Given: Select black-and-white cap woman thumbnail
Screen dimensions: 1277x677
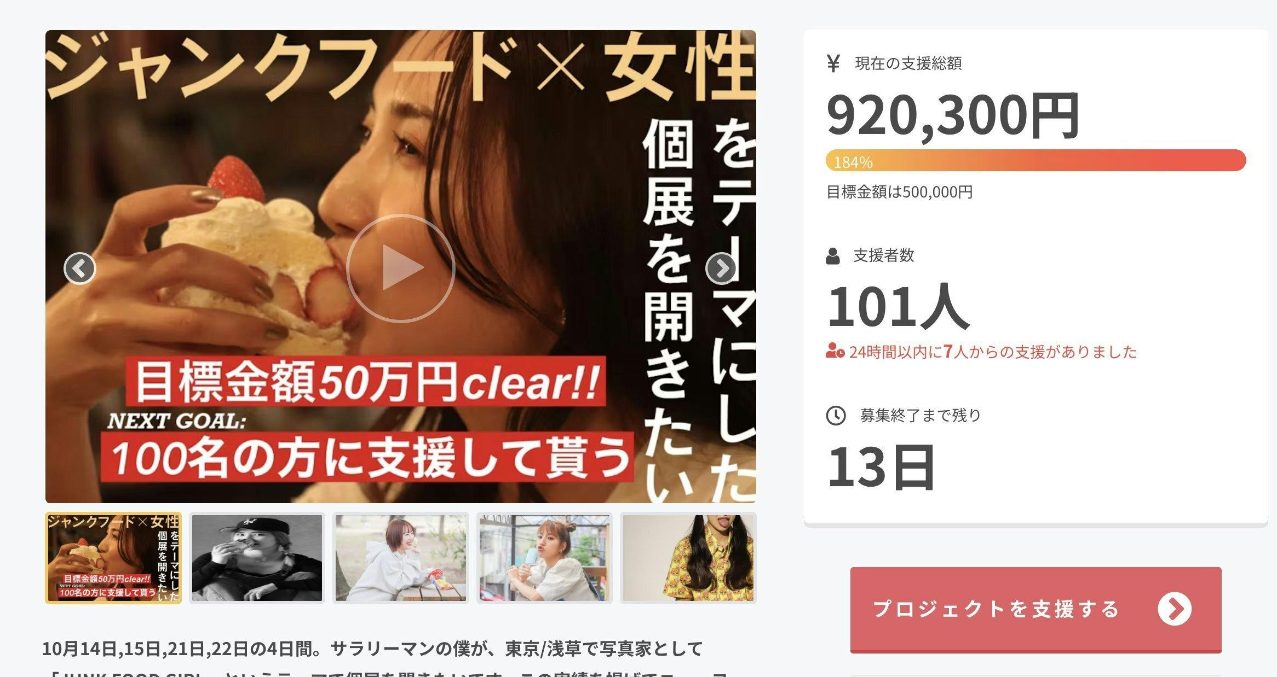Looking at the screenshot, I should tap(257, 558).
